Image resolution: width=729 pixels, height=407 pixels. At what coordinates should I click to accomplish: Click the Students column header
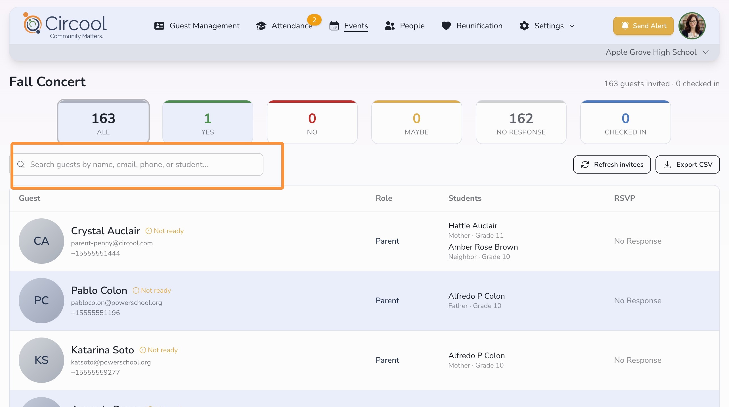click(465, 198)
